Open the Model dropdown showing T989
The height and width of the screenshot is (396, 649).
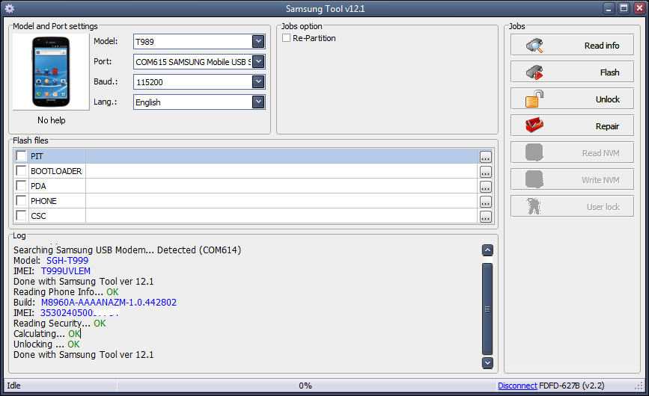pos(258,41)
